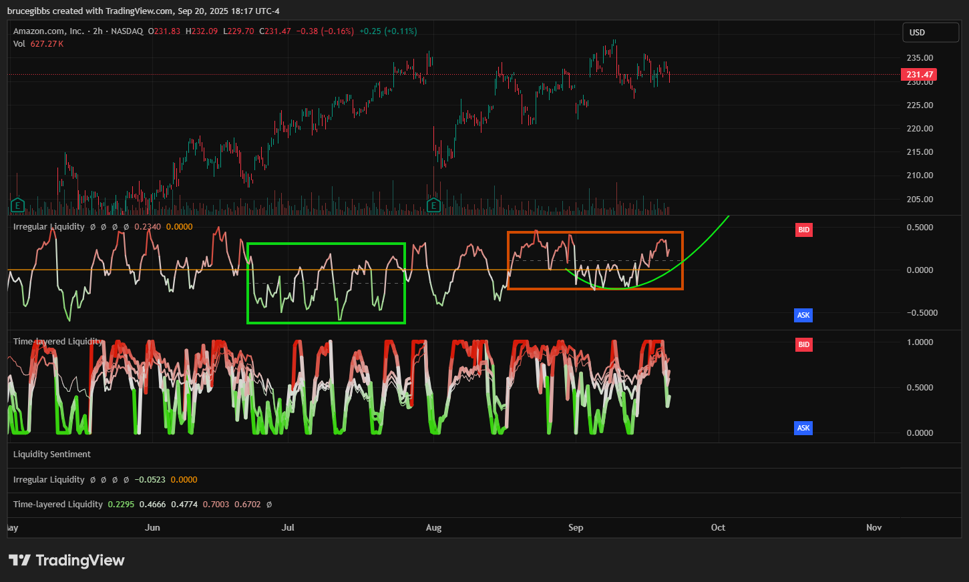The height and width of the screenshot is (582, 969).
Task: Click the 205.00 price axis label
Action: pos(920,199)
